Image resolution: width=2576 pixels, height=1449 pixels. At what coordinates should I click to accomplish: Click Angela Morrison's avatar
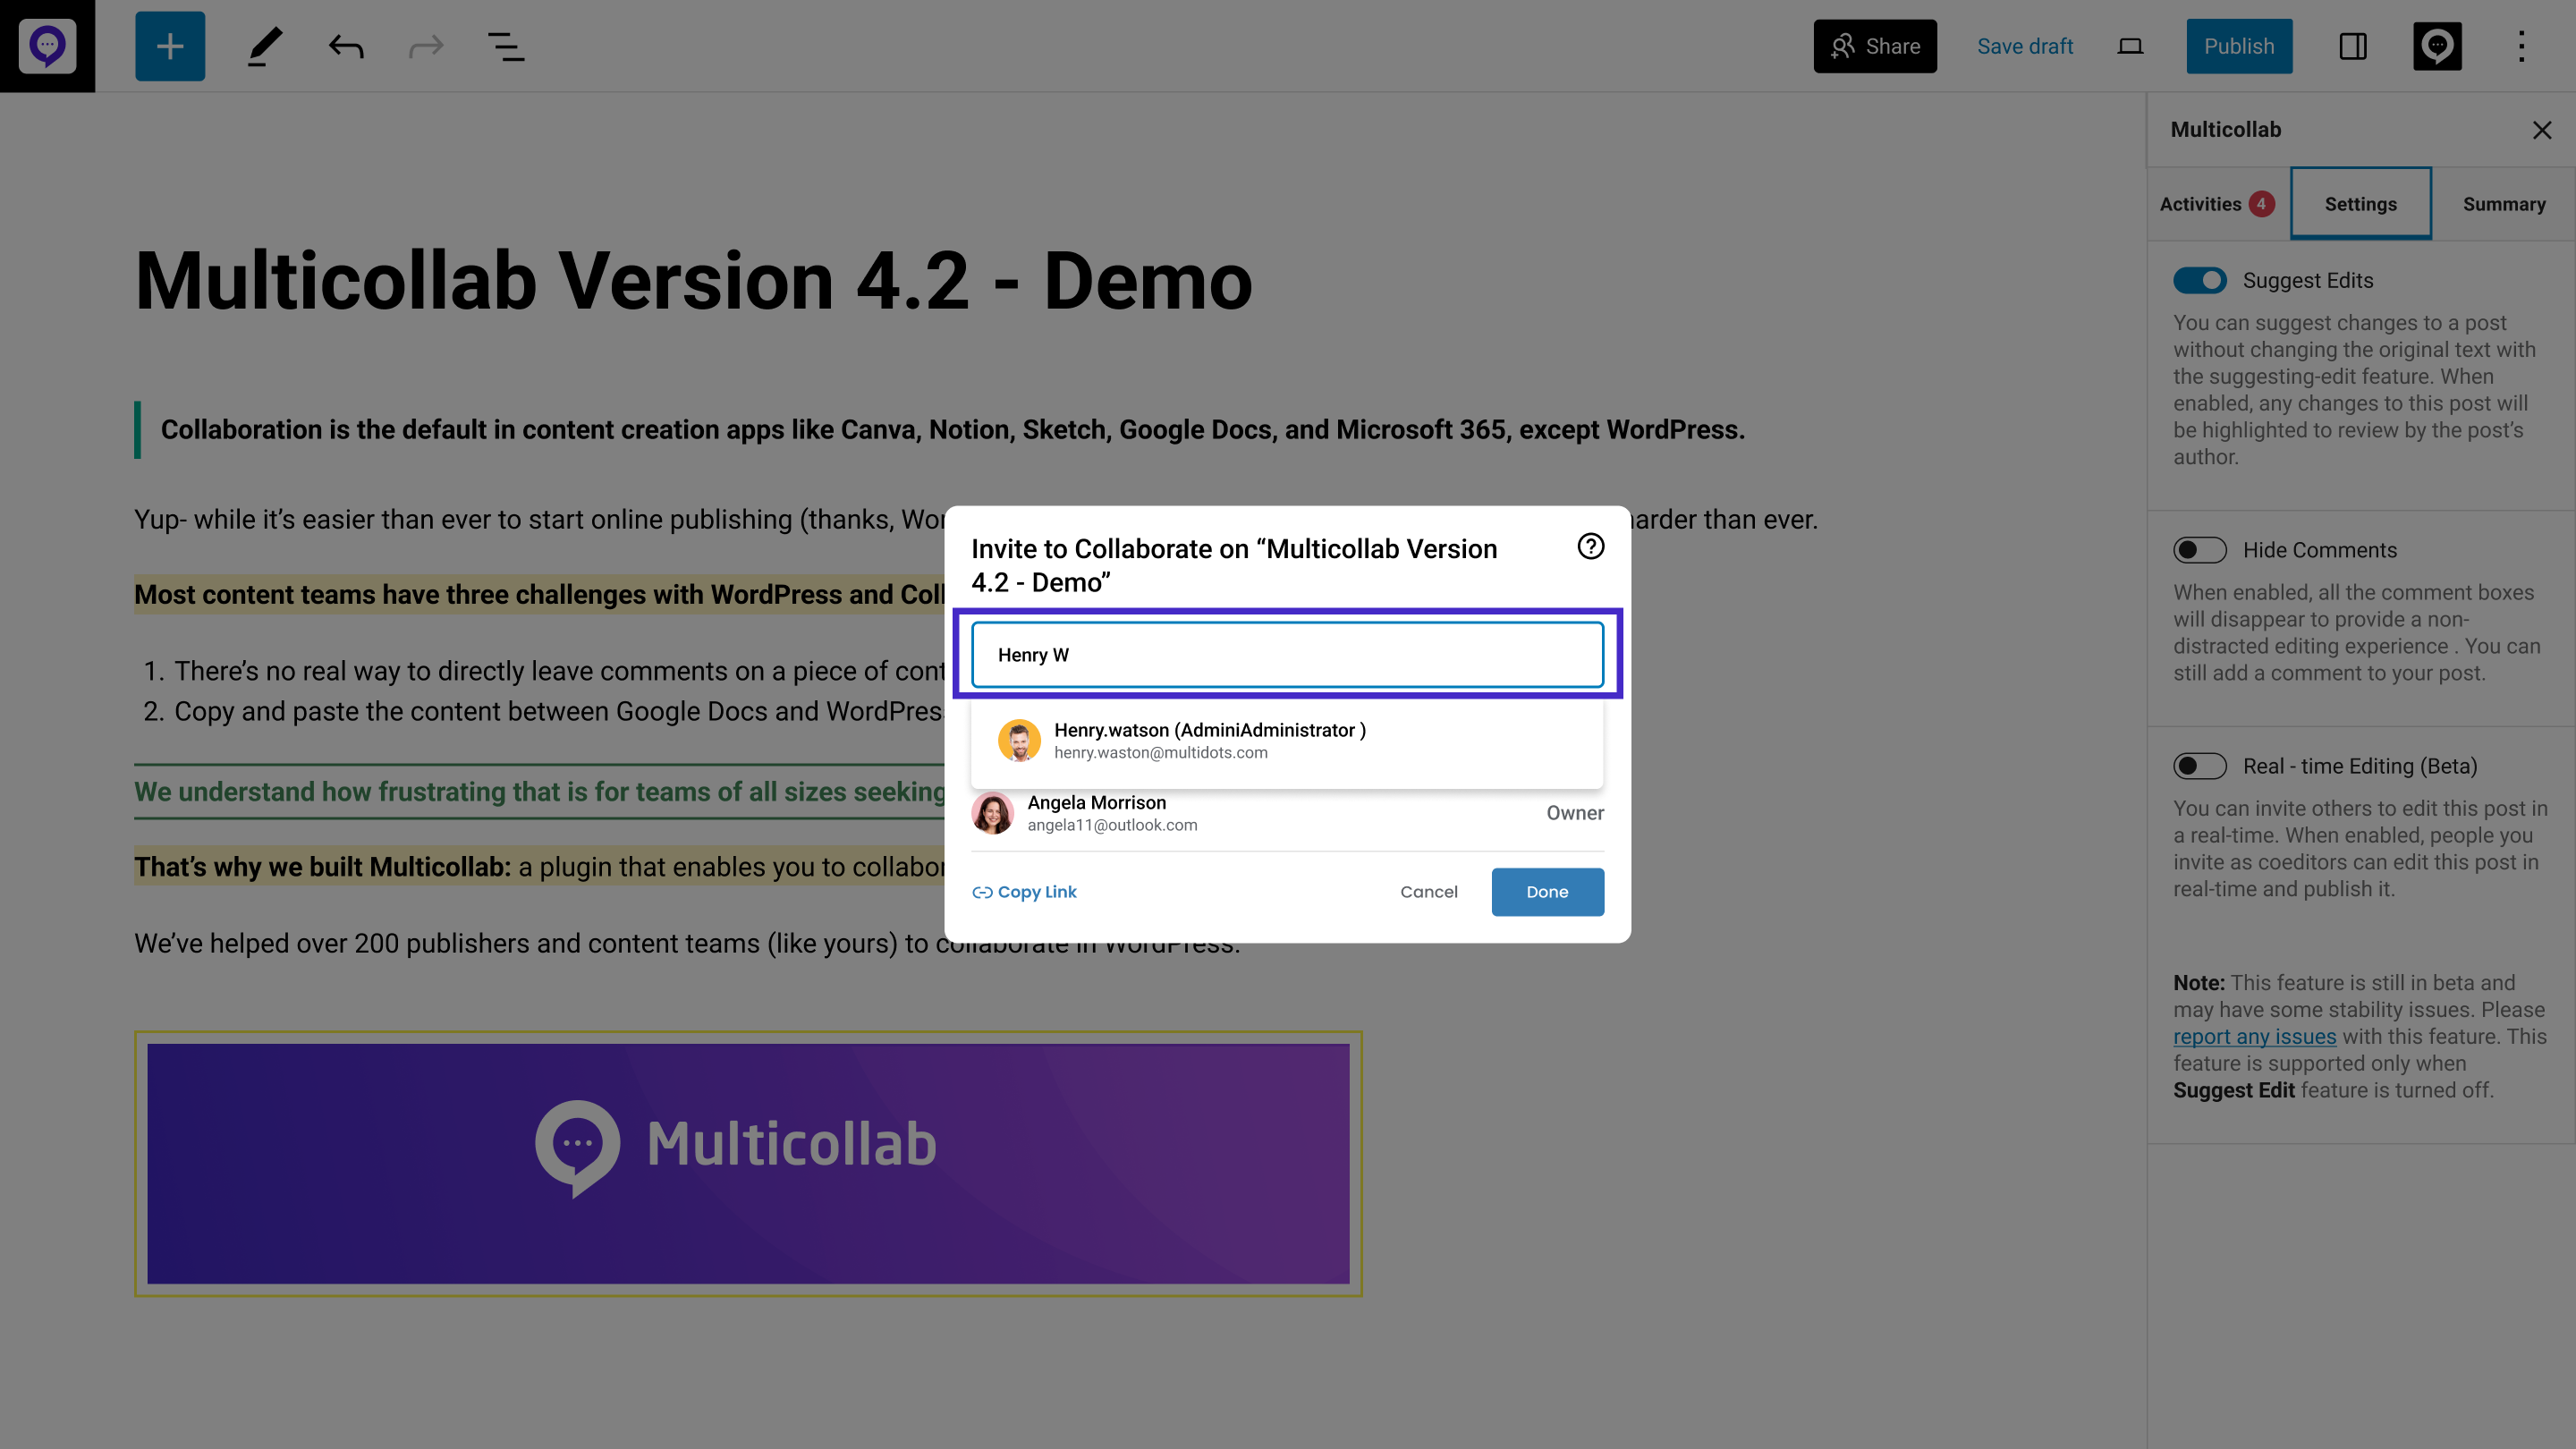pyautogui.click(x=992, y=813)
